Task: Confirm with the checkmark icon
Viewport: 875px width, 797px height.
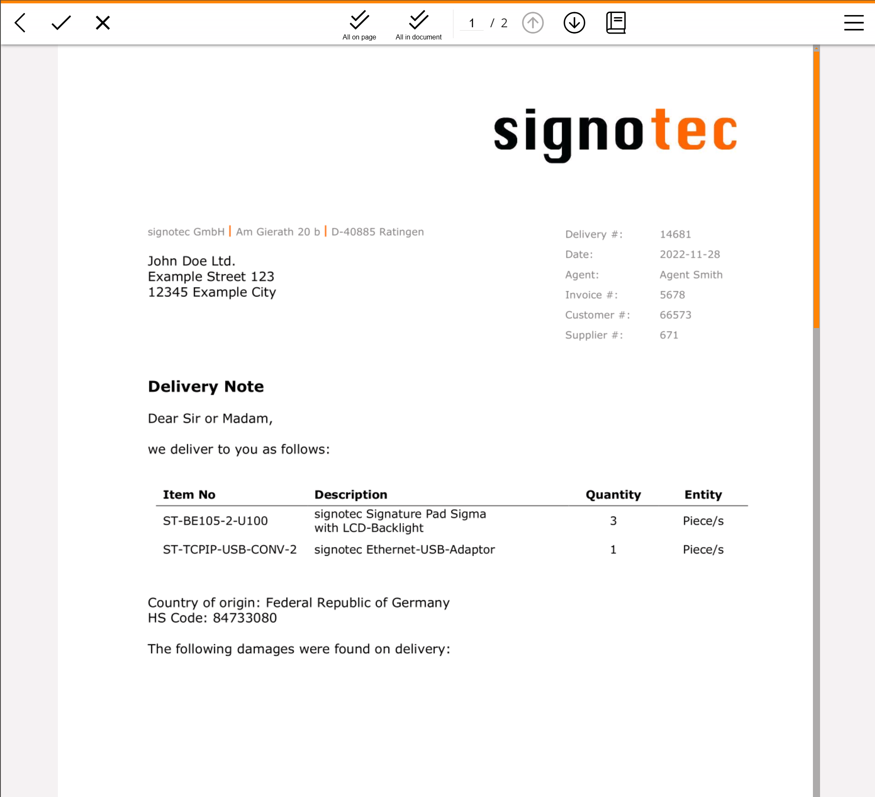Action: 61,23
